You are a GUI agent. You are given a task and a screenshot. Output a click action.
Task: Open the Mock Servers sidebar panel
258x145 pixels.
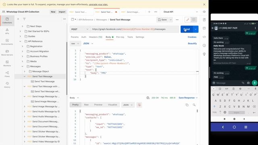(x=7, y=53)
